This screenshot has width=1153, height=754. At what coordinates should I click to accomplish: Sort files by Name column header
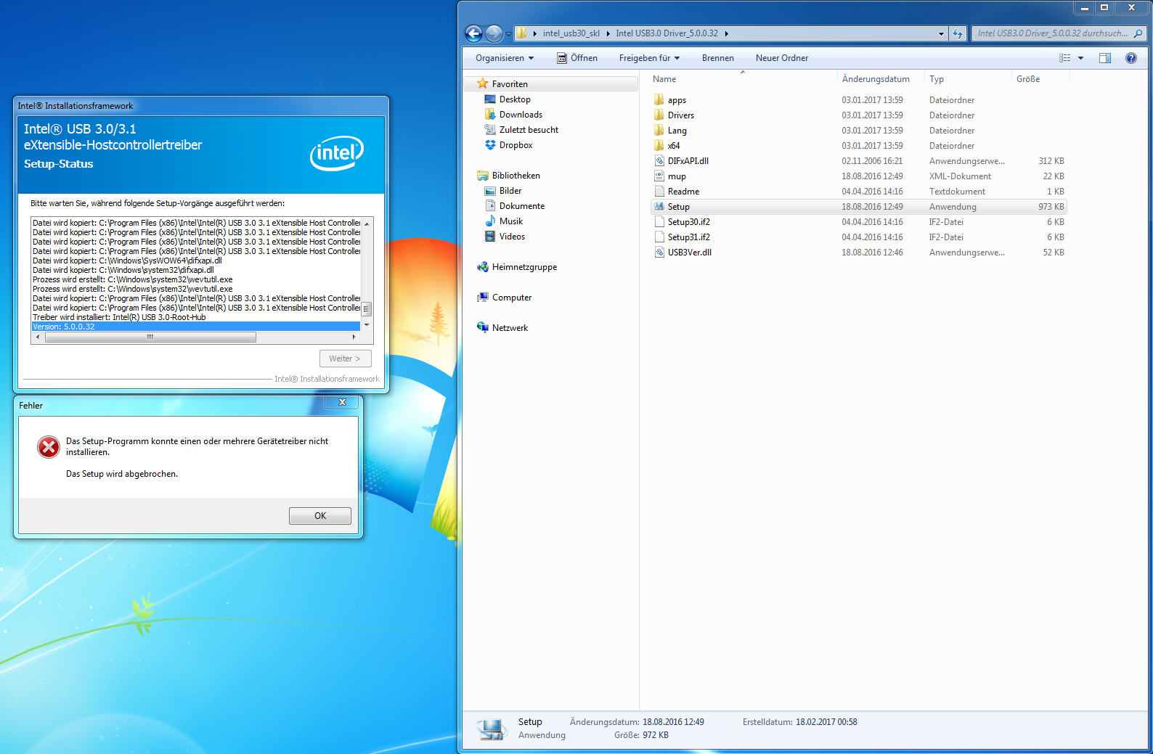pyautogui.click(x=743, y=79)
